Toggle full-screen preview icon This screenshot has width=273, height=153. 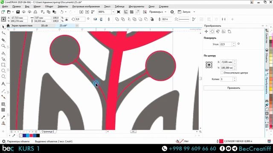(119, 12)
